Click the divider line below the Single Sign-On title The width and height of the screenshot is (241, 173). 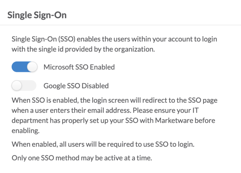pyautogui.click(x=120, y=25)
